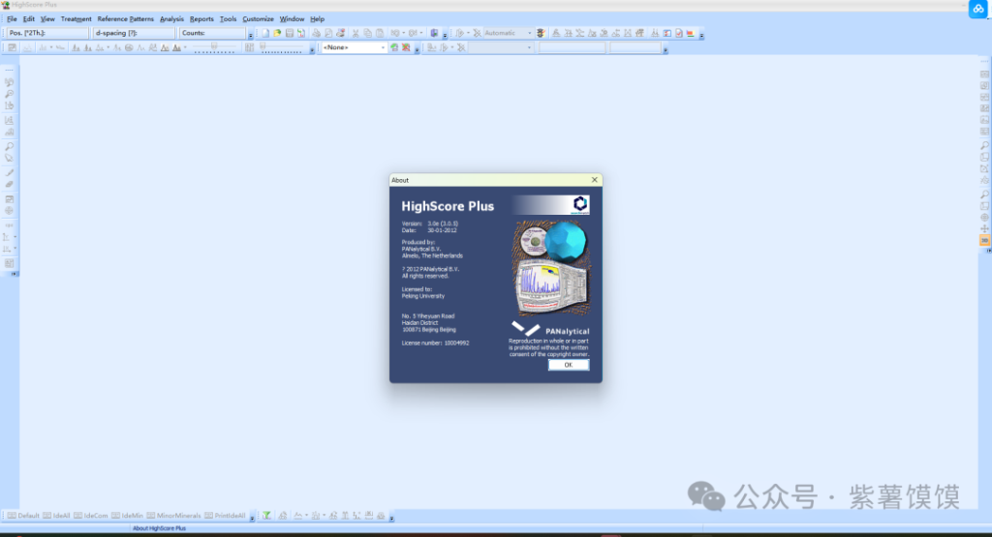
Task: Close the About dialog with X
Action: [x=594, y=180]
